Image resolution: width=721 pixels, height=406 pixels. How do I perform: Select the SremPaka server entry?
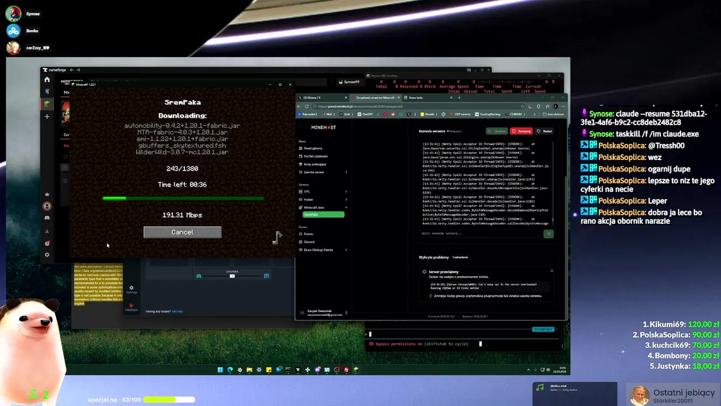(x=323, y=215)
